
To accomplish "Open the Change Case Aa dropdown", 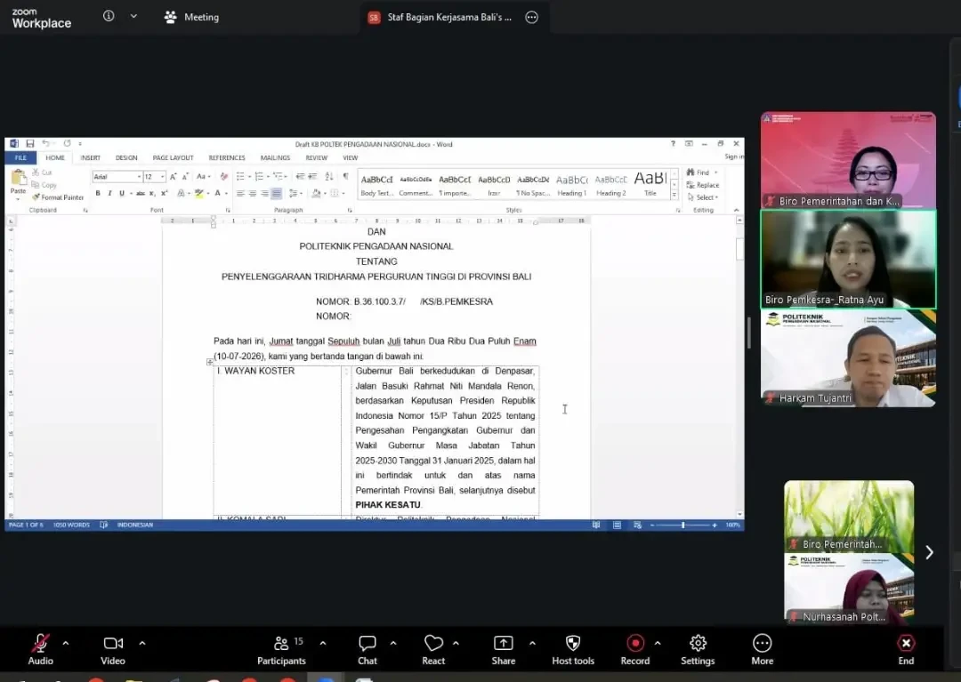I will click(203, 176).
